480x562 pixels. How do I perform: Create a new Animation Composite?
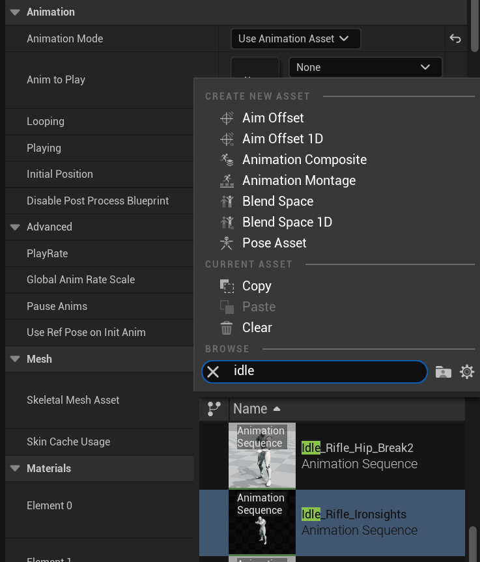pos(304,160)
